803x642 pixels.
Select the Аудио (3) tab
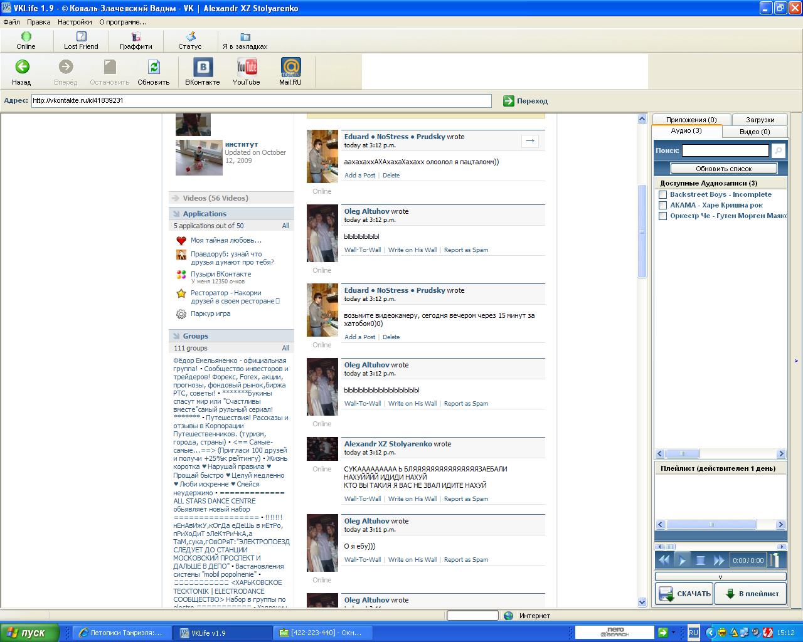[686, 131]
